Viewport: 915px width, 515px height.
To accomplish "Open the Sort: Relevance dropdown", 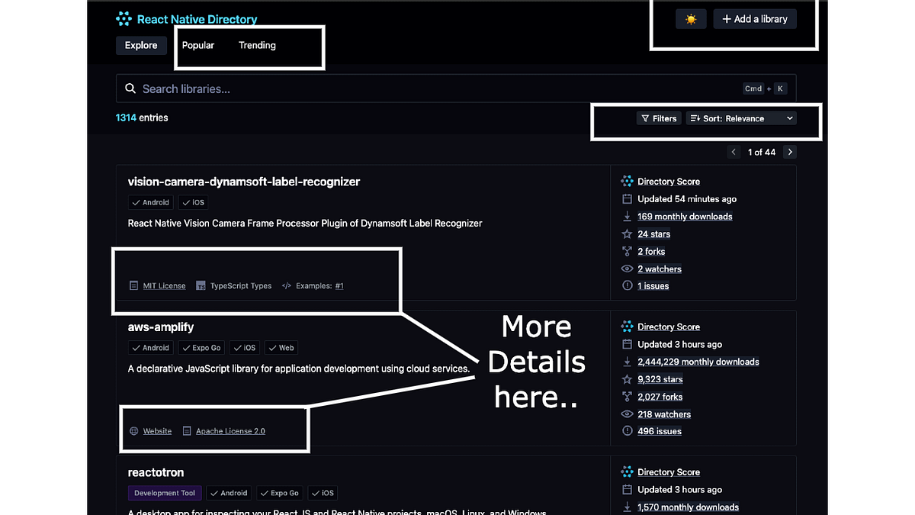I will tap(740, 118).
